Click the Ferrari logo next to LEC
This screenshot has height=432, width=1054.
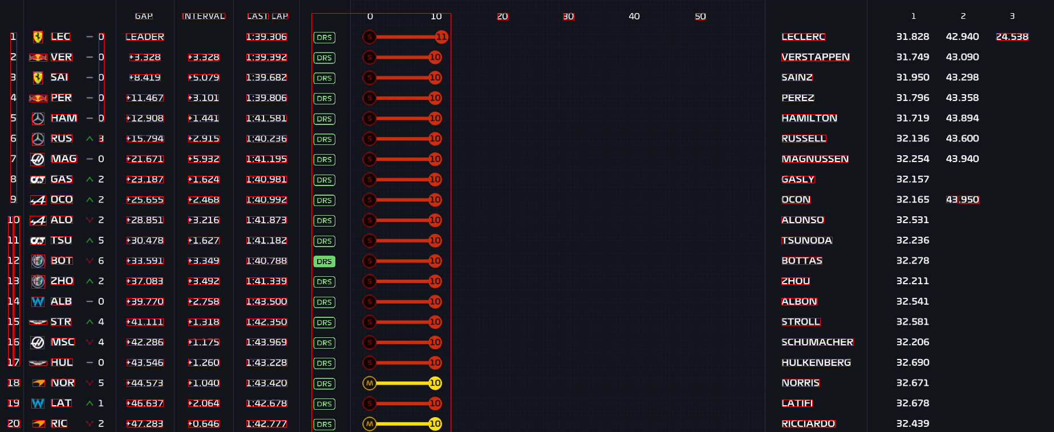[x=38, y=37]
